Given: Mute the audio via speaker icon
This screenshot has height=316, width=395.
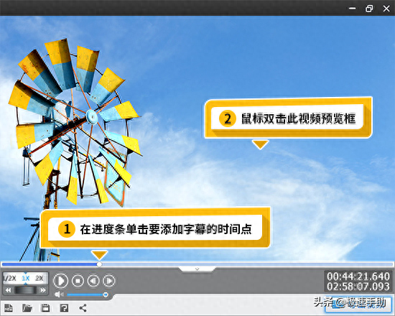Looking at the screenshot, I should (59, 294).
